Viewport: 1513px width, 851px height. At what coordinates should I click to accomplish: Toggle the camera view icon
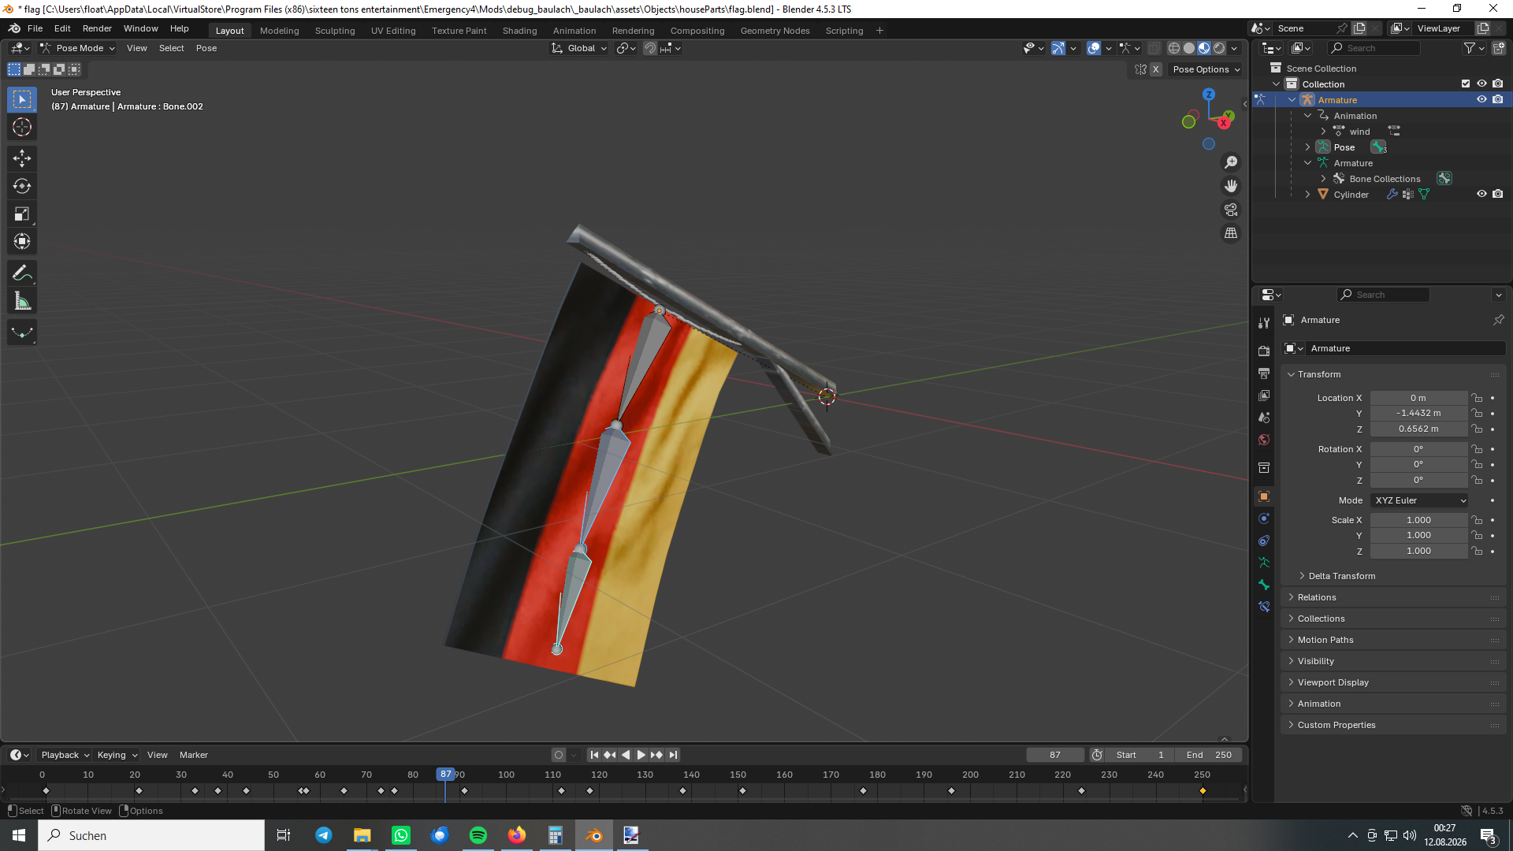tap(1231, 210)
